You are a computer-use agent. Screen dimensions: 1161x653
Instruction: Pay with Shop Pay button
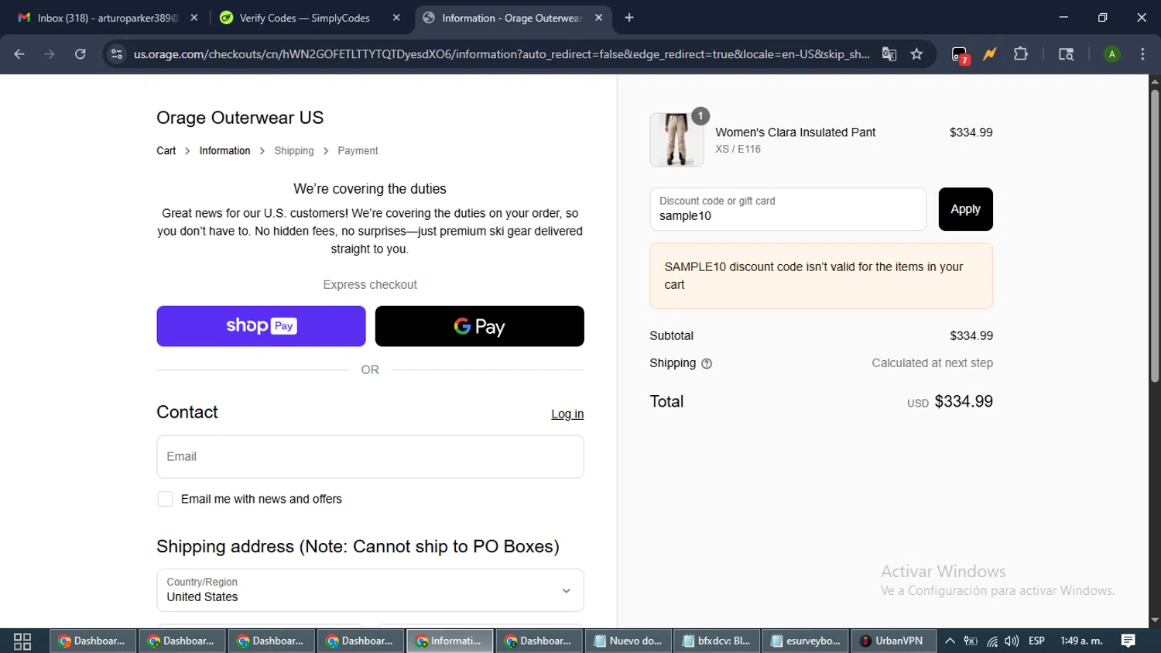tap(261, 326)
